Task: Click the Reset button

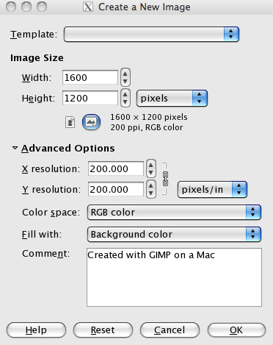Action: (x=103, y=330)
